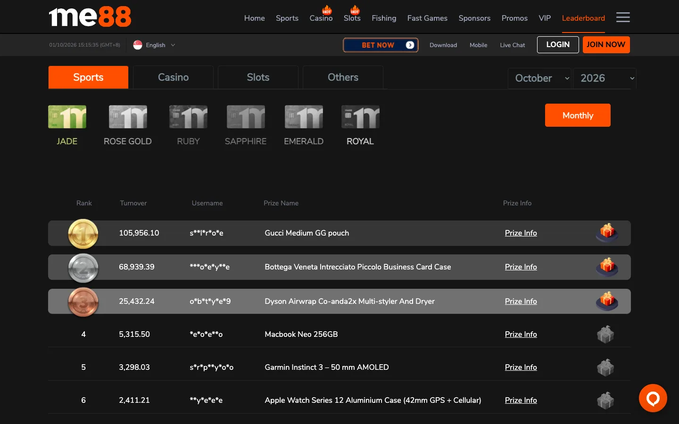Screen dimensions: 679x424
Task: Click the gift box icon for rank 1
Action: coord(607,233)
